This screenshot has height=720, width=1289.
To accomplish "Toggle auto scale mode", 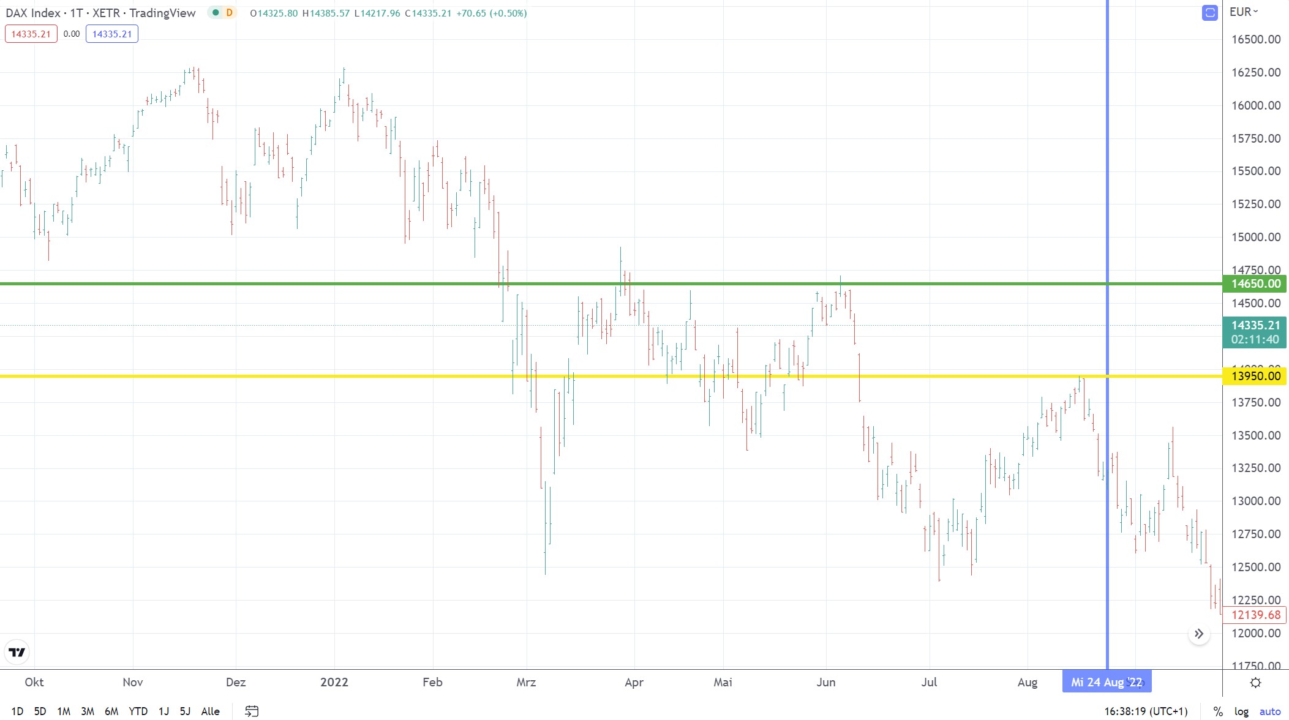I will [1270, 711].
